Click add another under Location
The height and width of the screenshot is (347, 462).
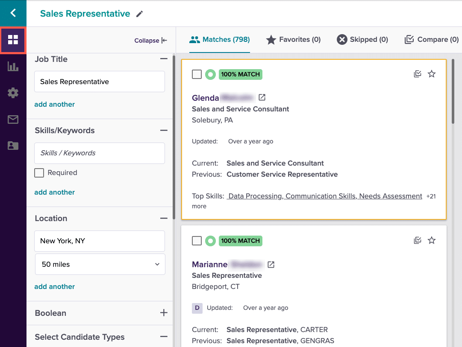click(x=55, y=286)
